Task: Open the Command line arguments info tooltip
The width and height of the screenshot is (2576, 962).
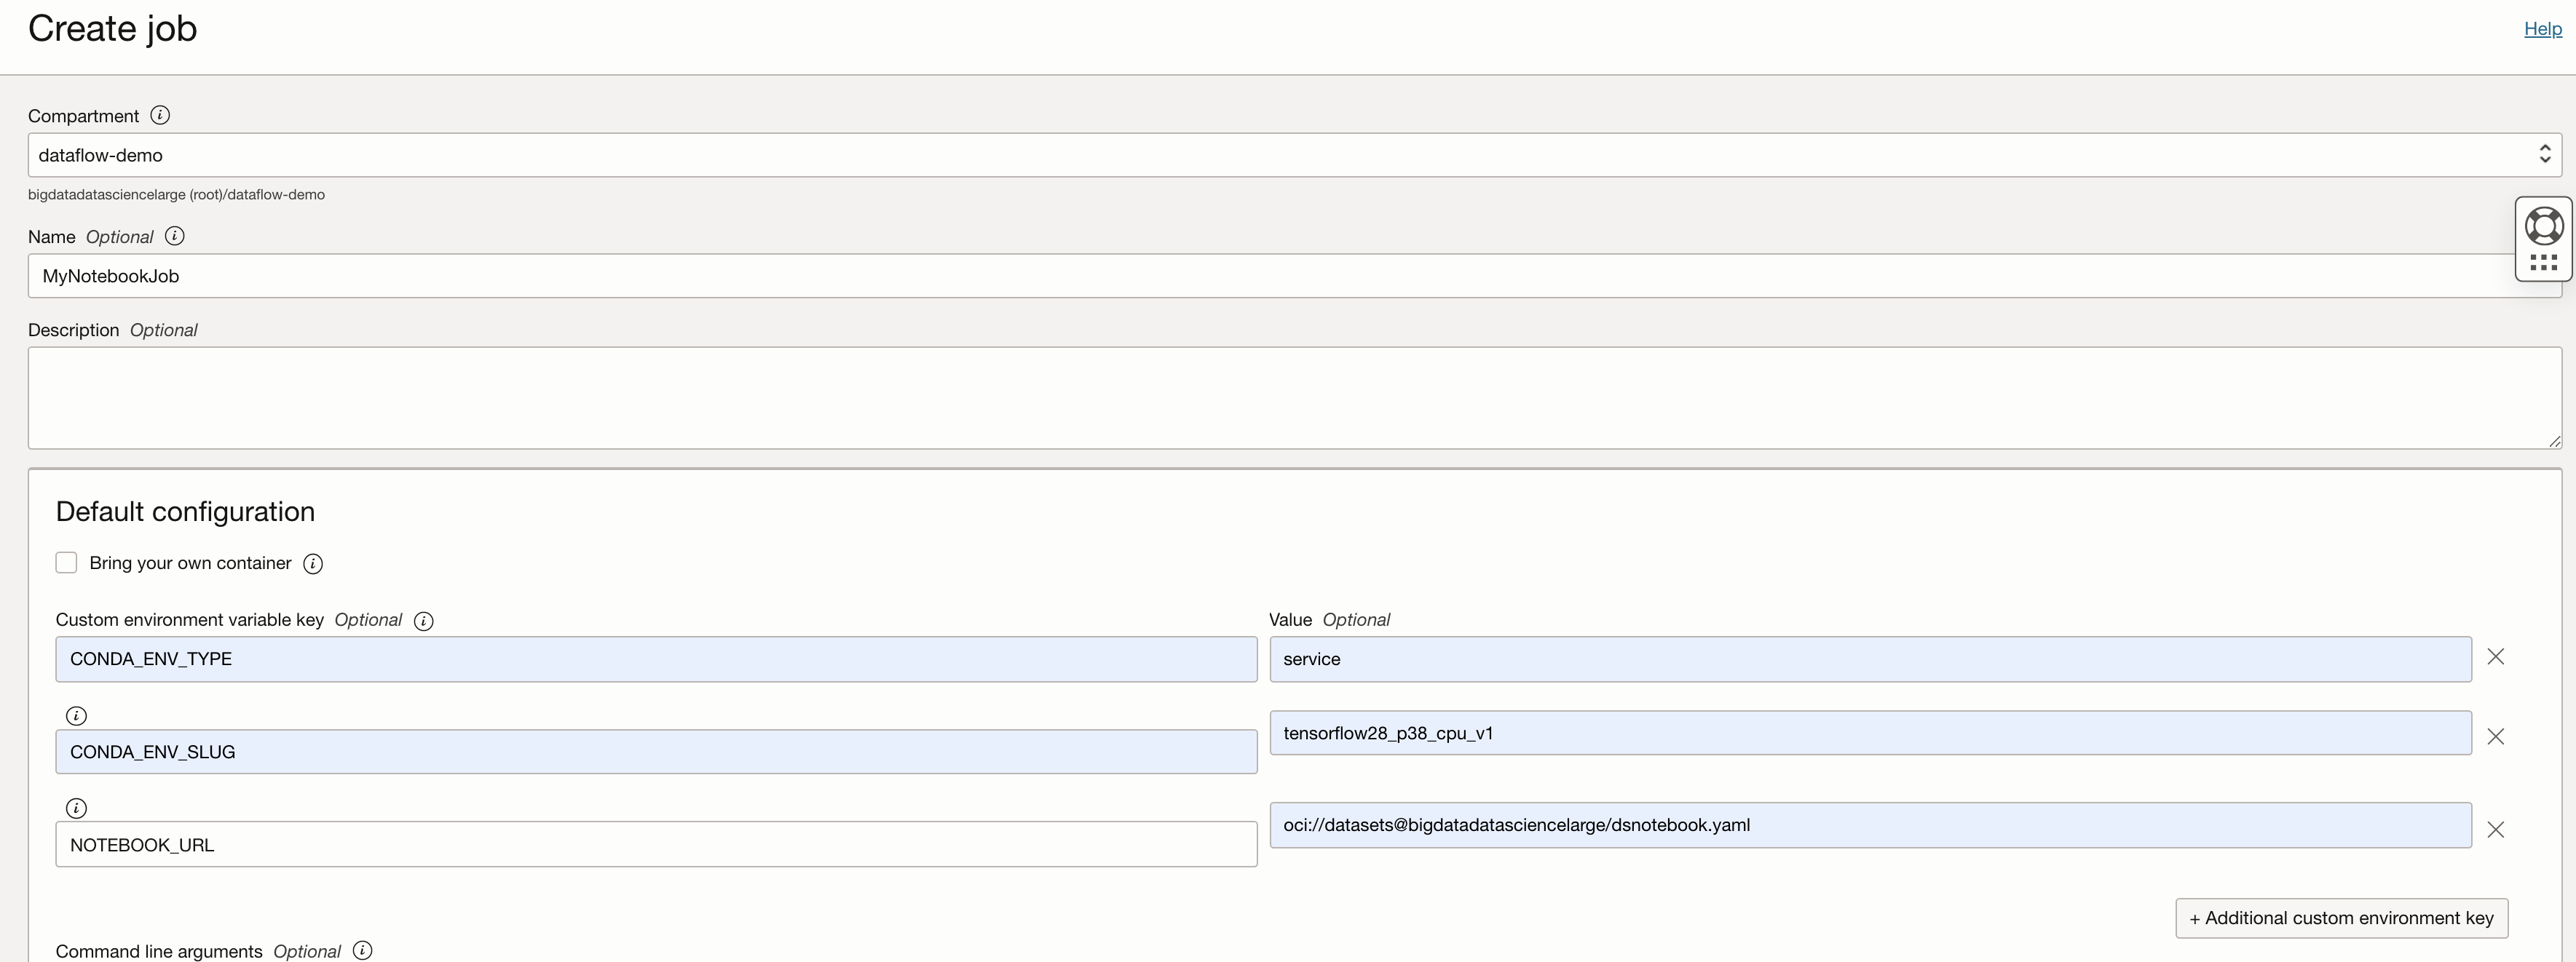Action: coord(362,950)
